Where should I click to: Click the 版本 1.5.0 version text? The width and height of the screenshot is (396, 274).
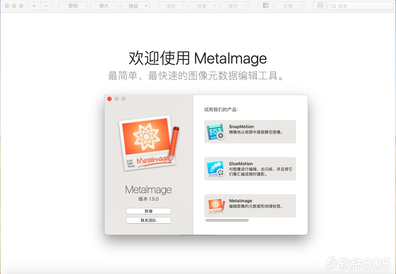tap(149, 199)
